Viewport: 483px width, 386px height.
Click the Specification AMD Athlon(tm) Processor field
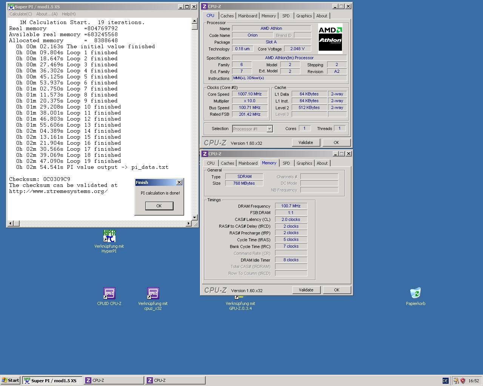point(289,58)
